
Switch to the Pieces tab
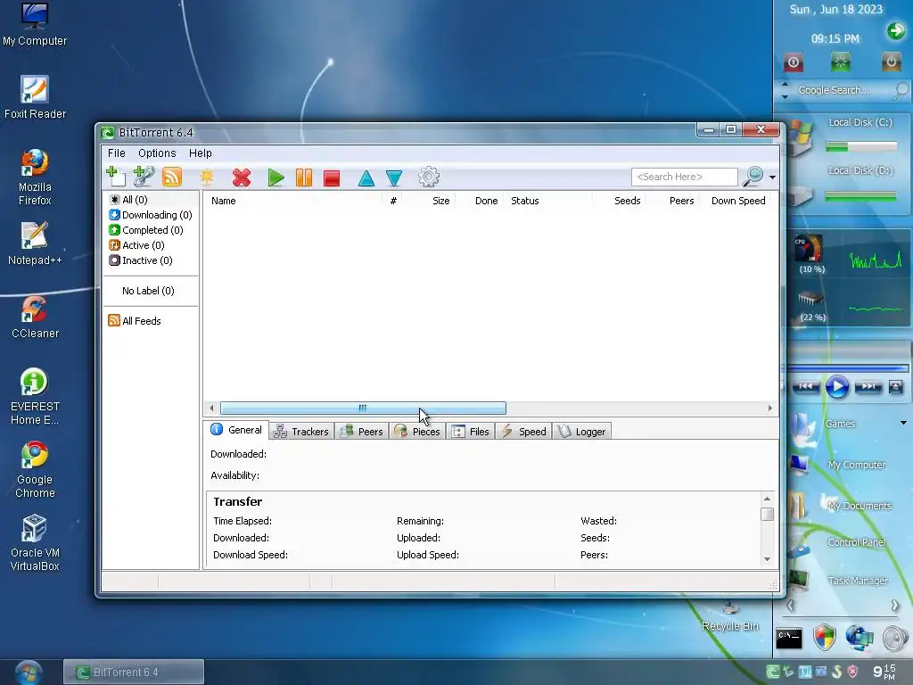(x=417, y=431)
